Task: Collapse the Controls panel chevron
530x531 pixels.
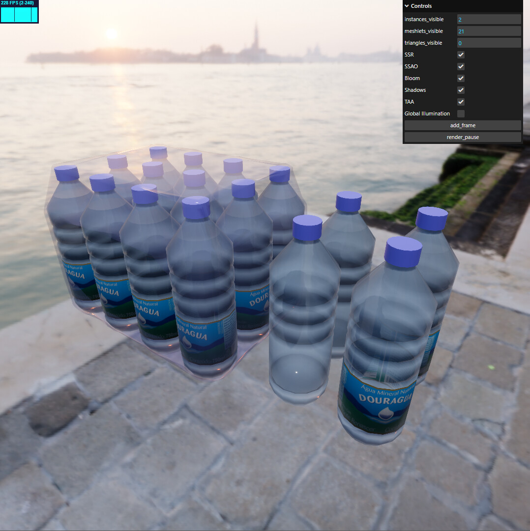Action: (407, 6)
